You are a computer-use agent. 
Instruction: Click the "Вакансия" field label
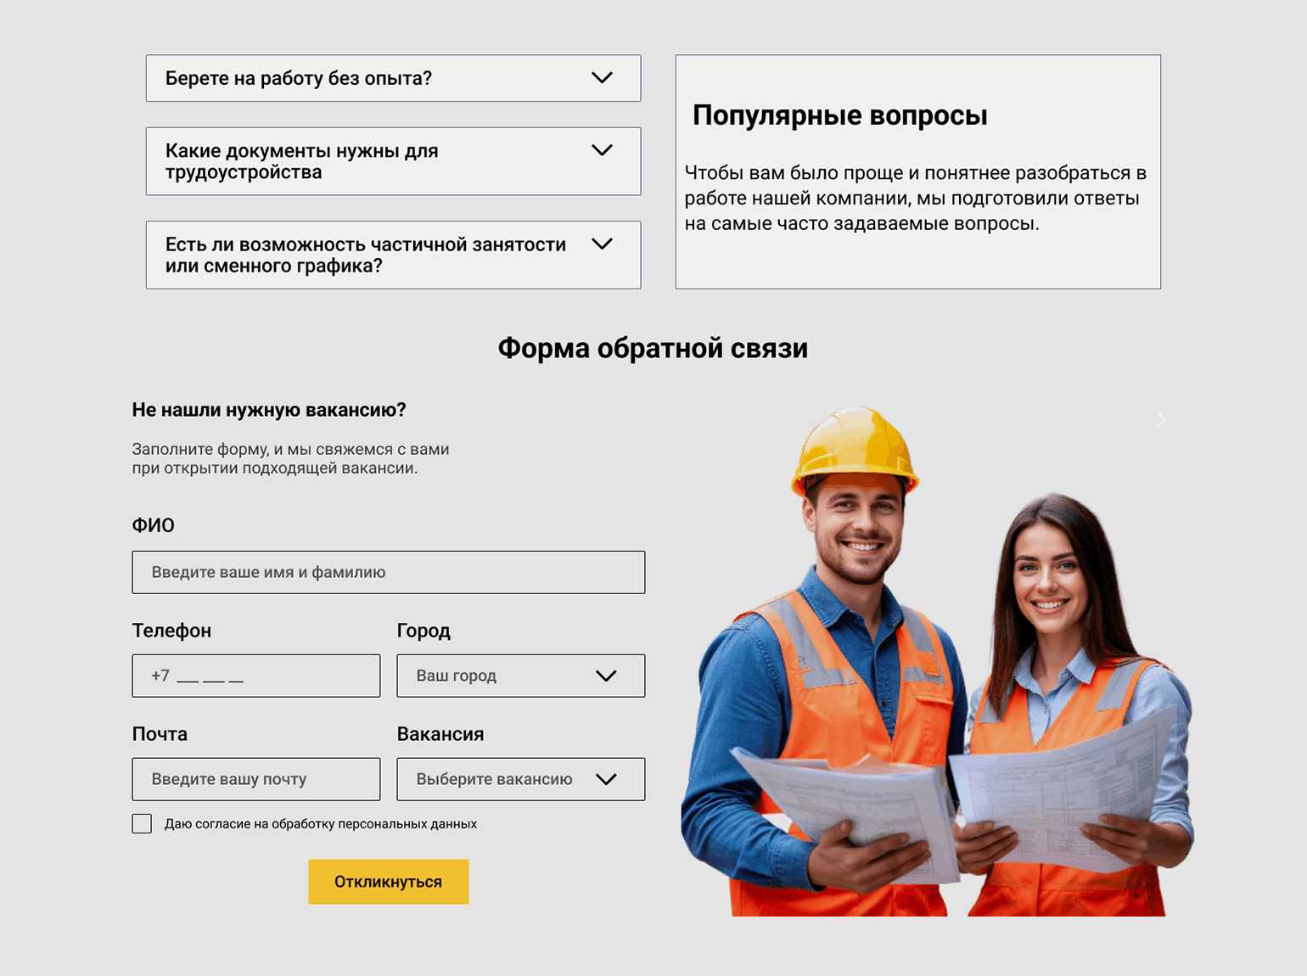440,734
